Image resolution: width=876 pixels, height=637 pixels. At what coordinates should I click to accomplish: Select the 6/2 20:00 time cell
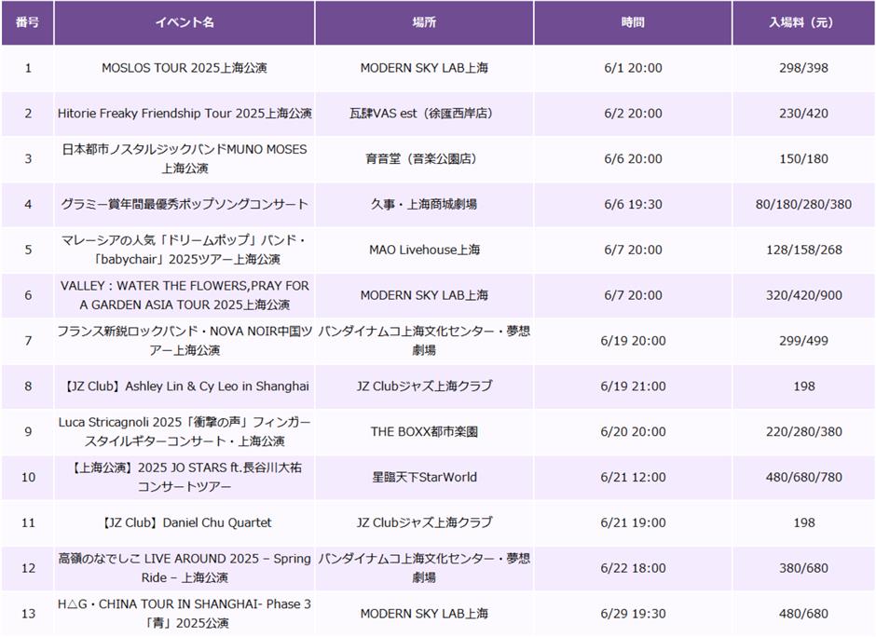pos(633,114)
